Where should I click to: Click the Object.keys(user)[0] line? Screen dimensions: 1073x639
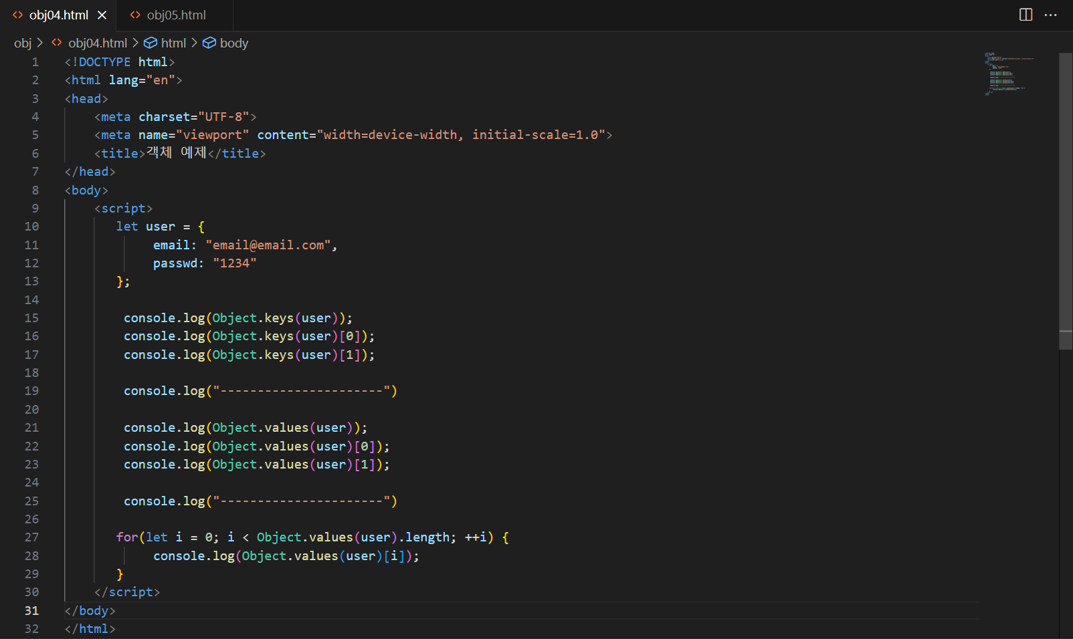(250, 336)
